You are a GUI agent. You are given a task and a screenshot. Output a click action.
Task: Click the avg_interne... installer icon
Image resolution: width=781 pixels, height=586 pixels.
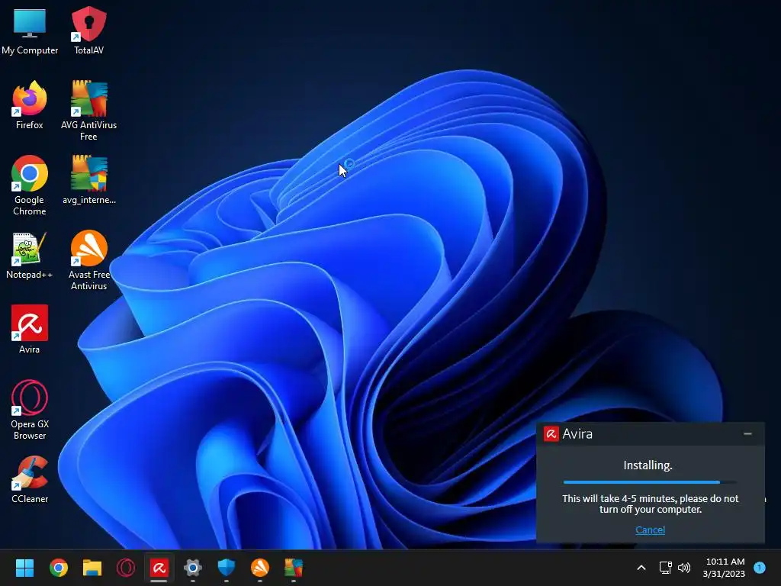tap(88, 180)
